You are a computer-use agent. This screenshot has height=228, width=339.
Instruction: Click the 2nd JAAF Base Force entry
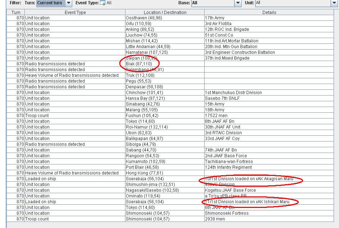click(x=269, y=156)
